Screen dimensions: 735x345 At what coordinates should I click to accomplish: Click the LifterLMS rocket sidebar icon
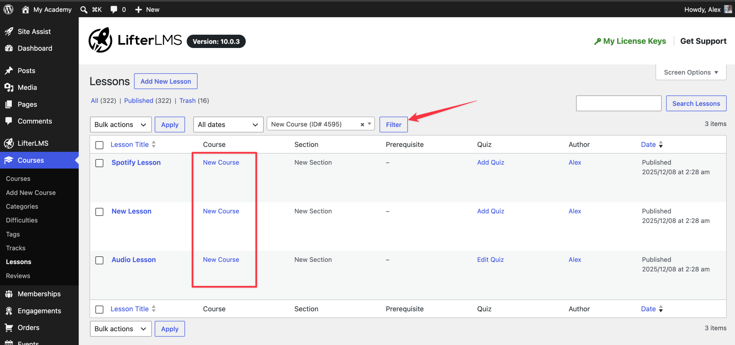[x=9, y=143]
